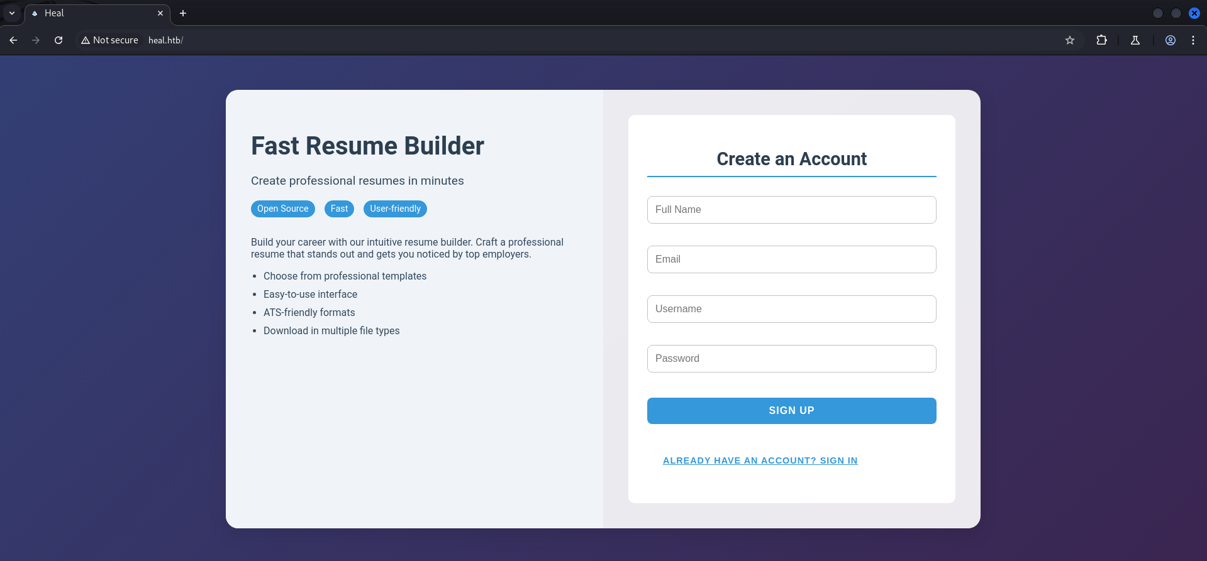Click the Not secure warning indicator
Screen dimensions: 1207x561
109,40
